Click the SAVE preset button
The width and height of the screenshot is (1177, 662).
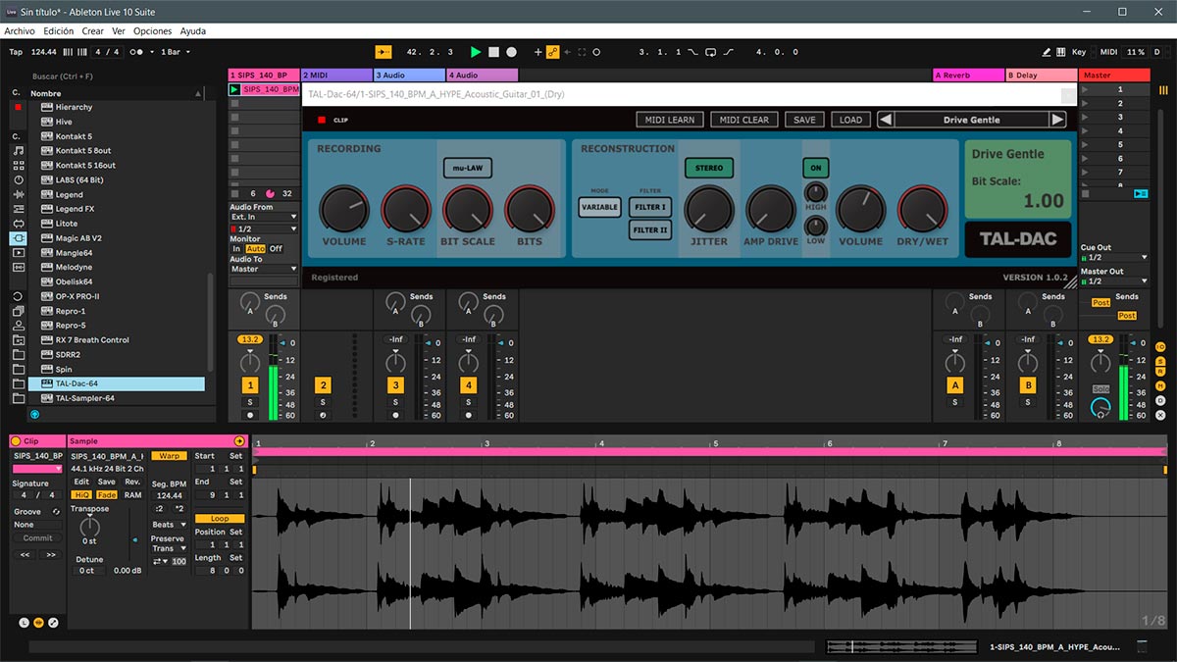(x=804, y=120)
